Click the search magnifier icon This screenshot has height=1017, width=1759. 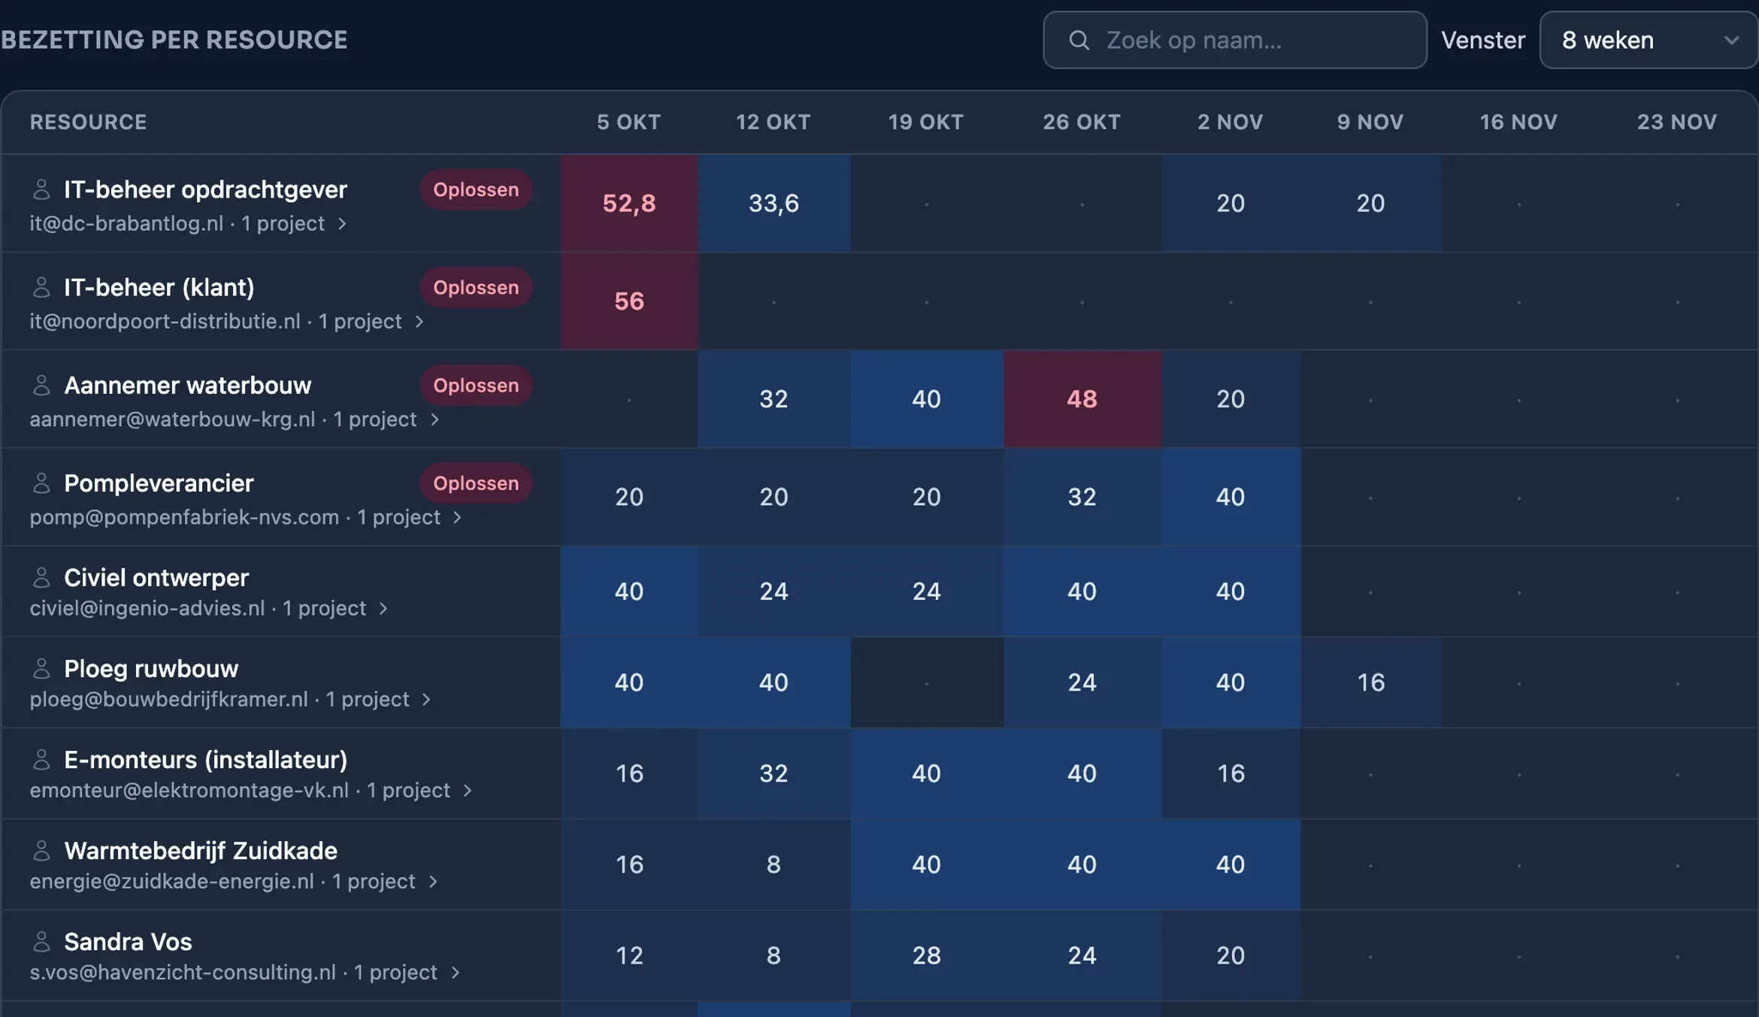coord(1079,40)
